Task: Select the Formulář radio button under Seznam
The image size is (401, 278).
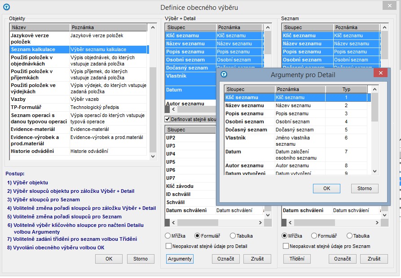Action: coord(314,236)
